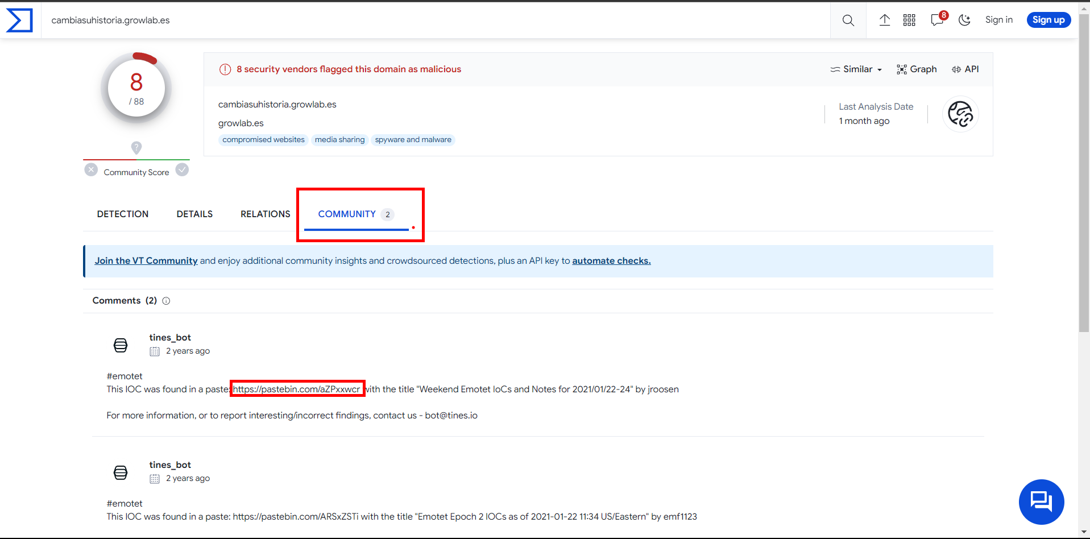Click the Comments info icon
Screen dimensions: 1090x539
166,301
